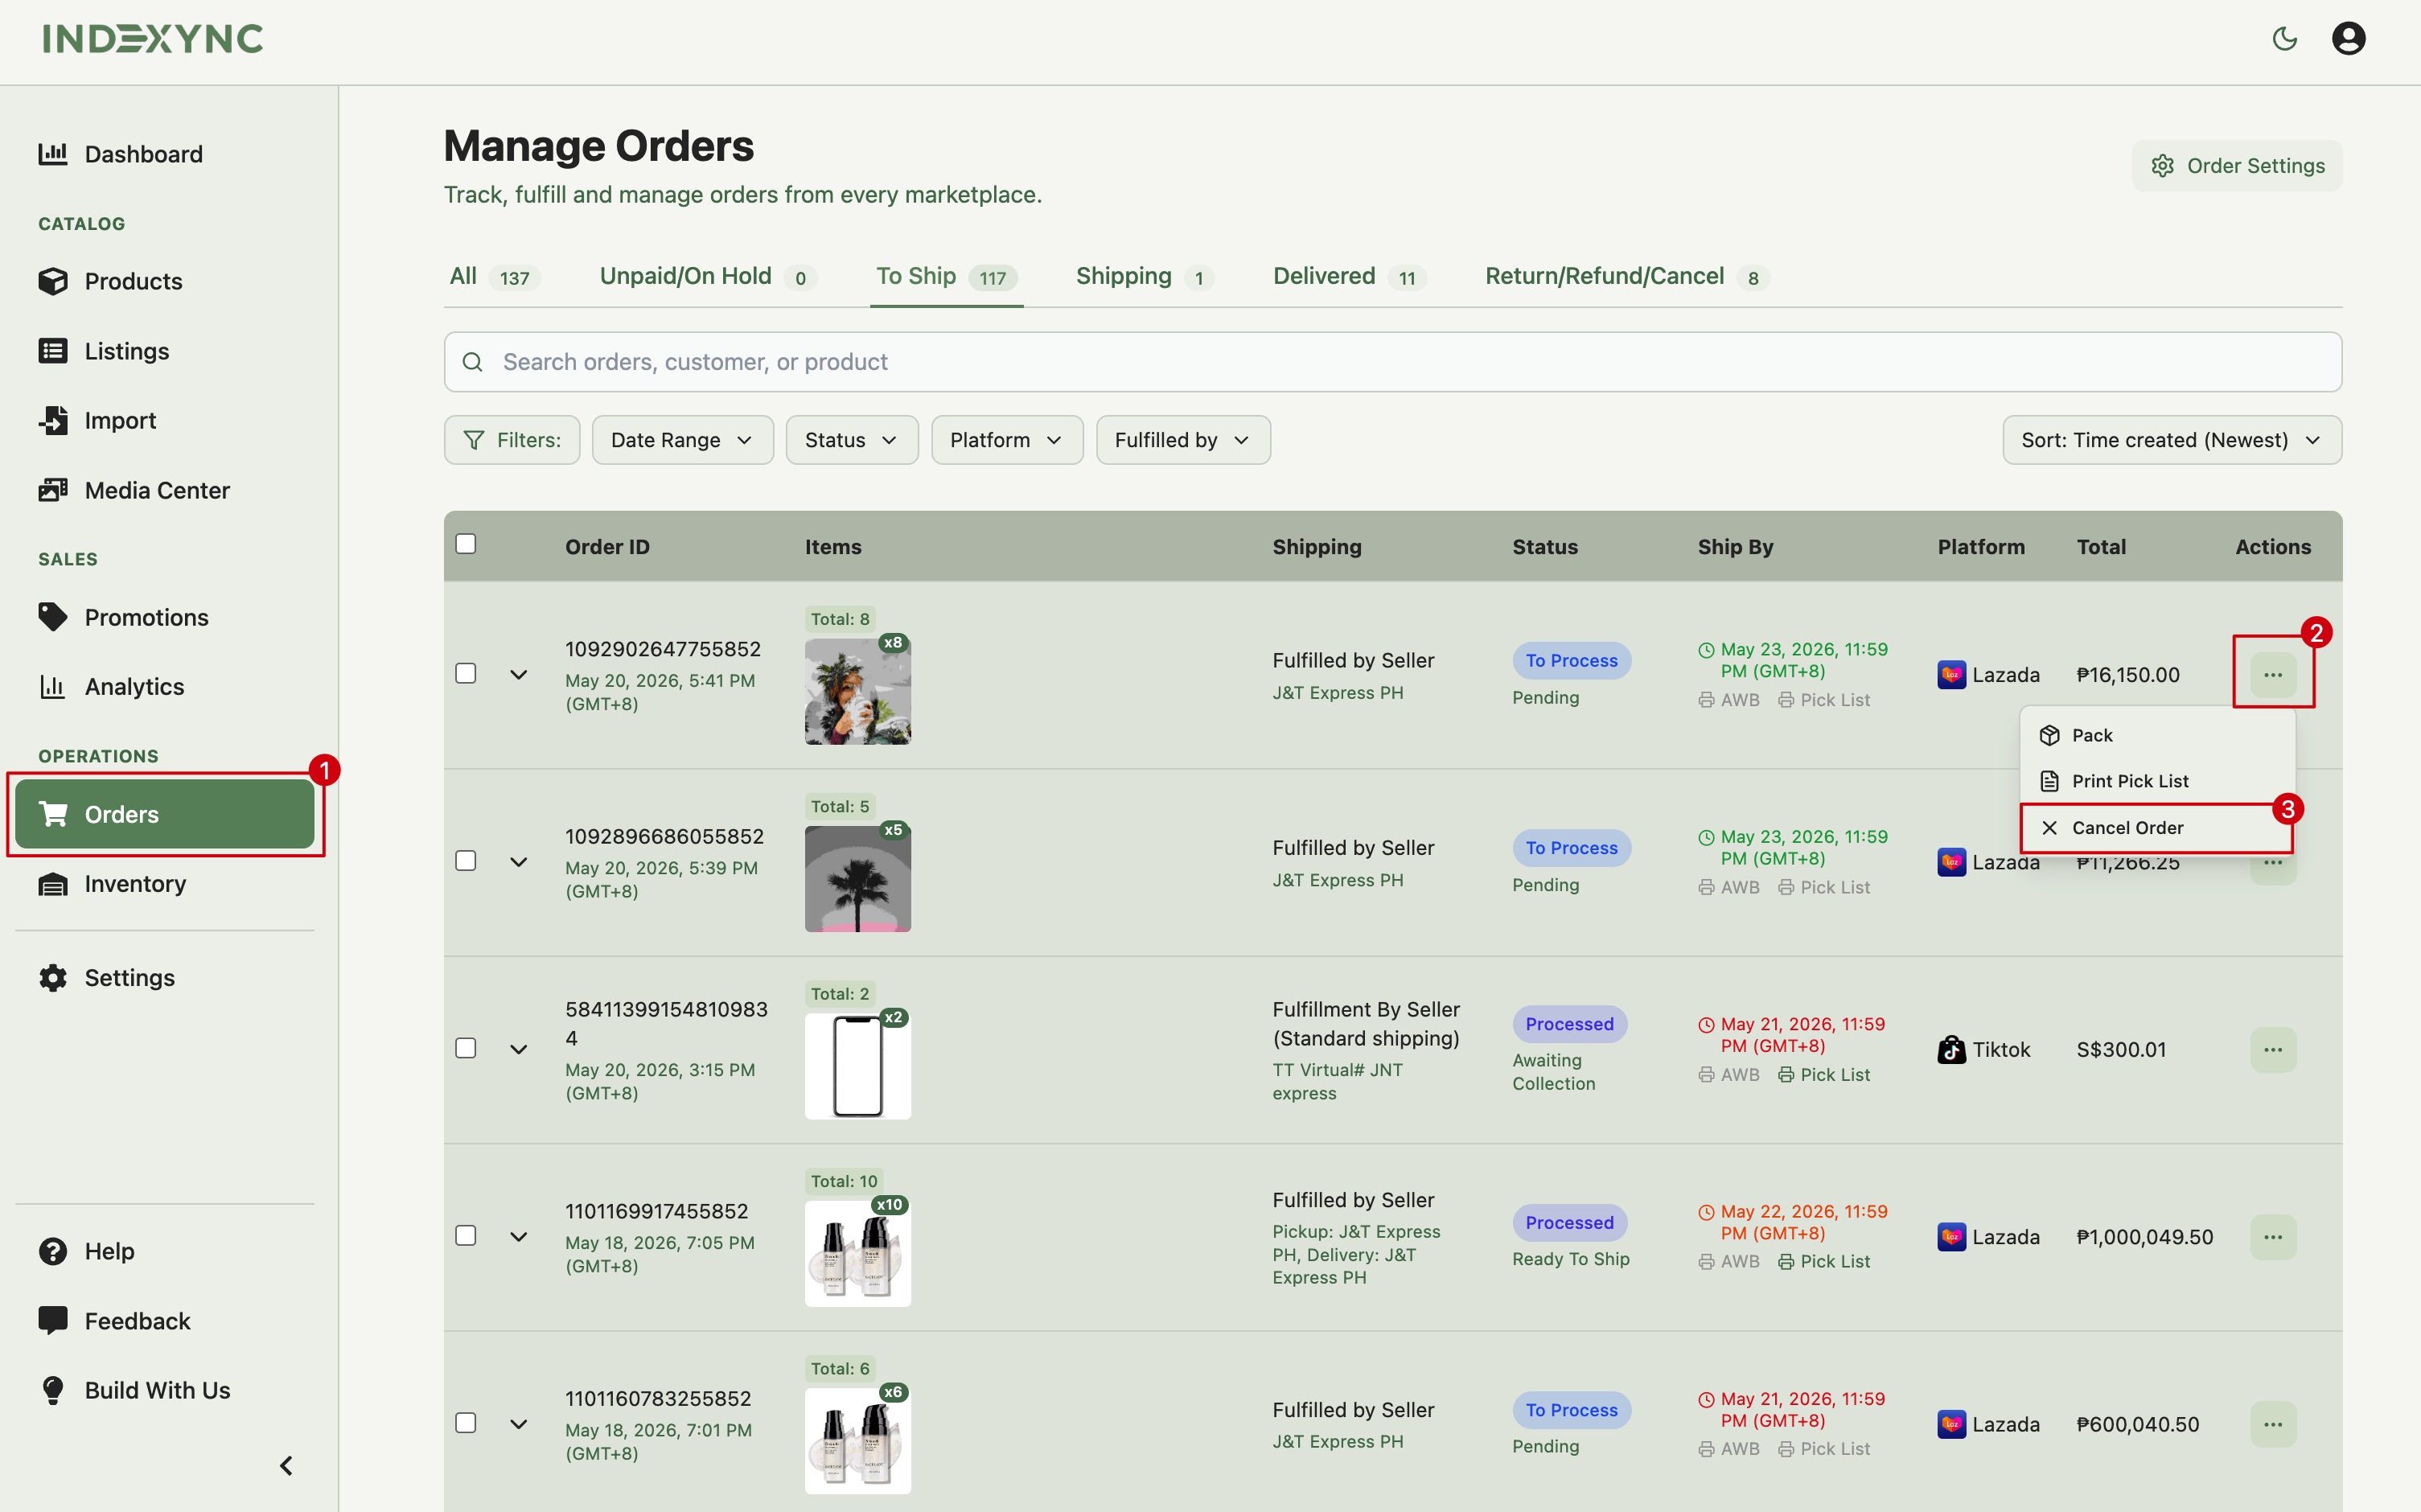
Task: Open Settings in the sidebar
Action: [x=165, y=978]
